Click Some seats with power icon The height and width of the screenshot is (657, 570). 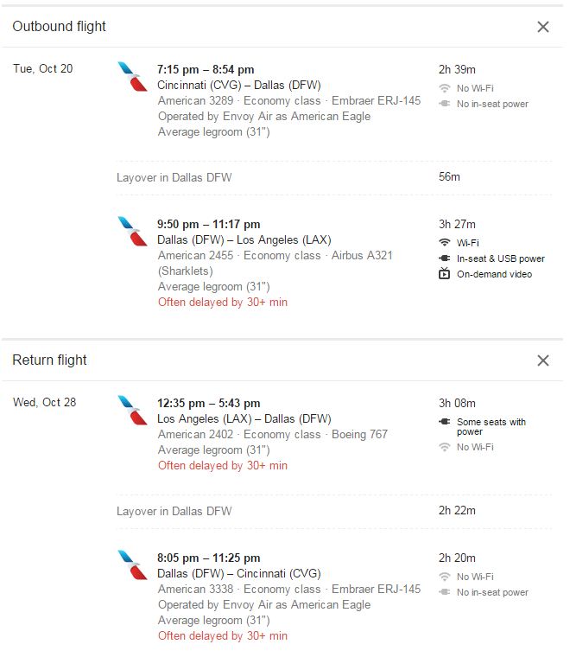pos(445,422)
